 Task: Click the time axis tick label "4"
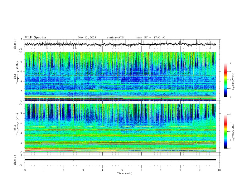(102, 170)
